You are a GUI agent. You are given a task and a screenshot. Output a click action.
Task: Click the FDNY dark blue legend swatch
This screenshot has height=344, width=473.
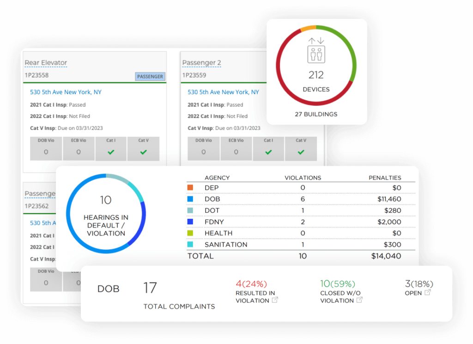click(190, 222)
